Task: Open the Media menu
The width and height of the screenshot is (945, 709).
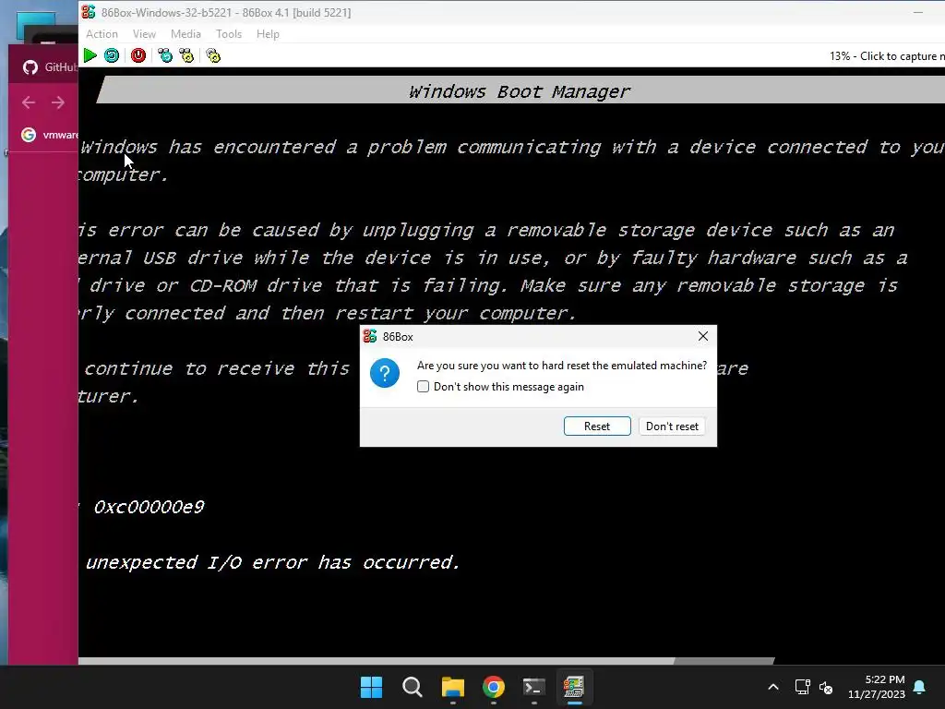Action: (185, 34)
